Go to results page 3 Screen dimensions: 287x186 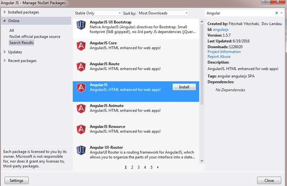pos(138,167)
